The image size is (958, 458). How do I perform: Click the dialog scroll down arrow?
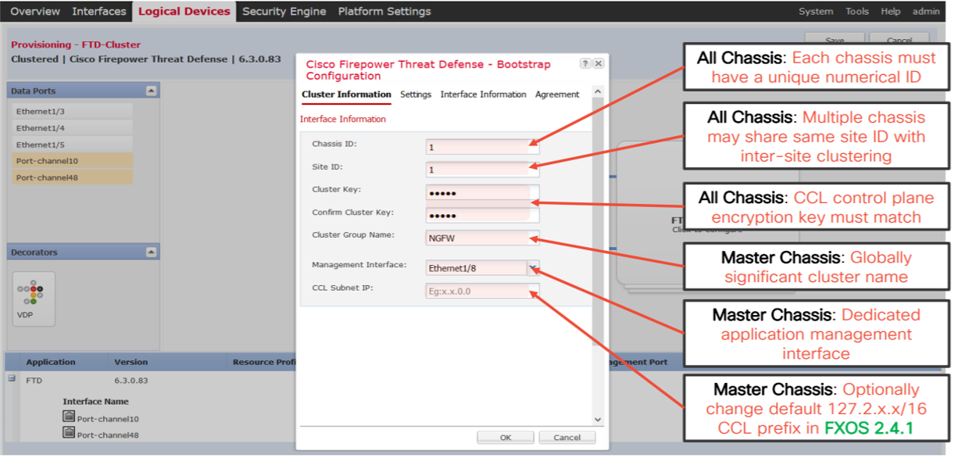(598, 420)
